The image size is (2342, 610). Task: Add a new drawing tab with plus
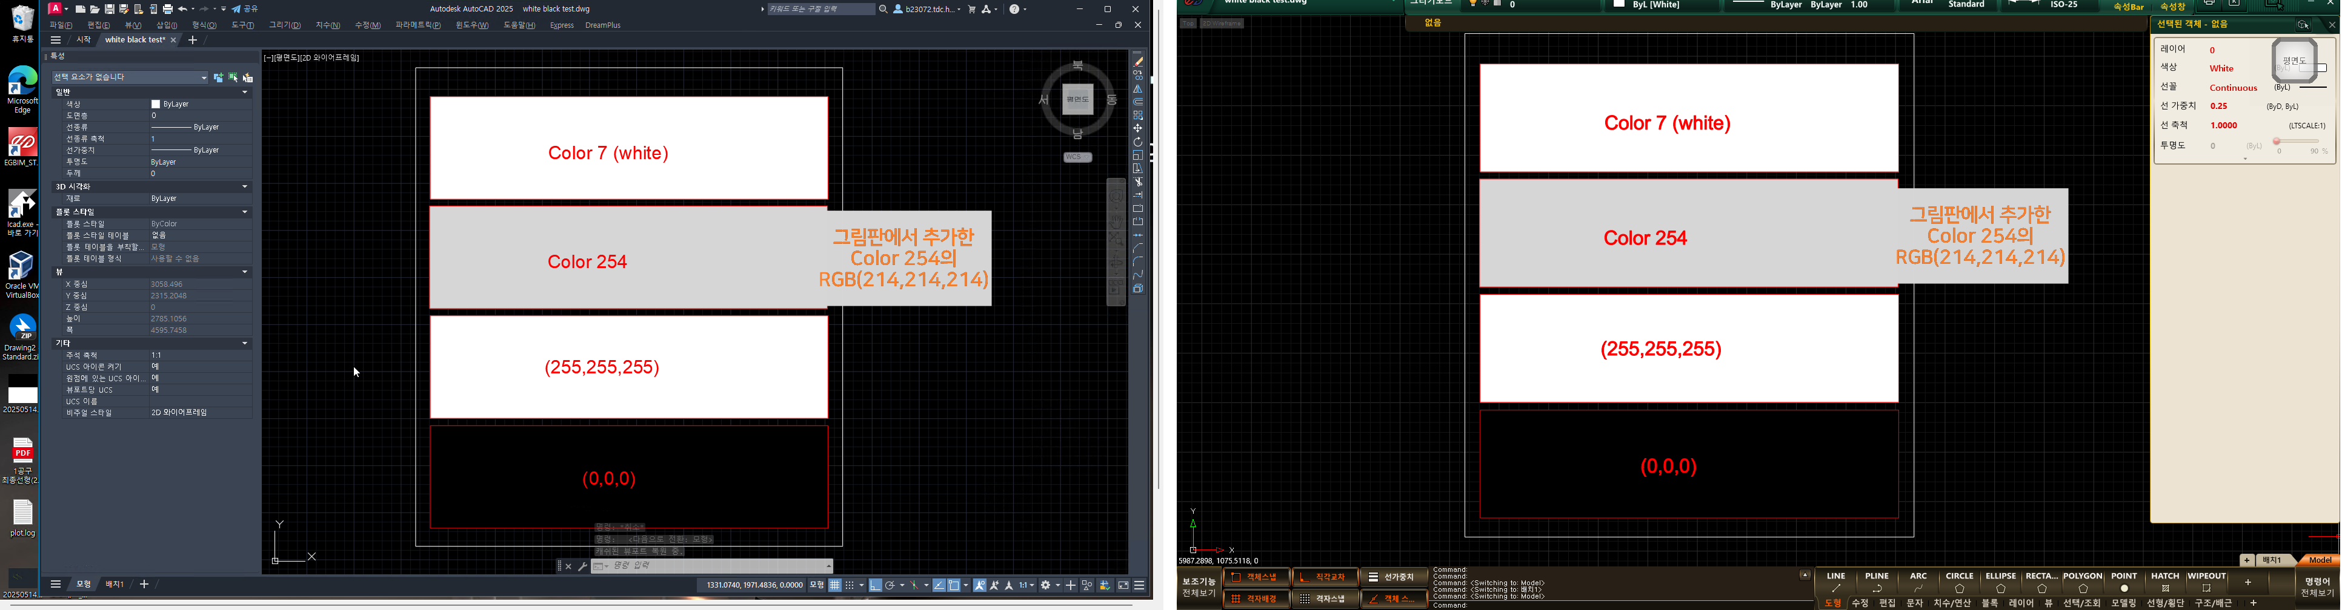(192, 40)
